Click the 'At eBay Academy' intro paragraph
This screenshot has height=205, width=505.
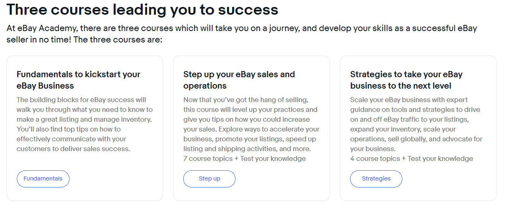click(x=241, y=29)
